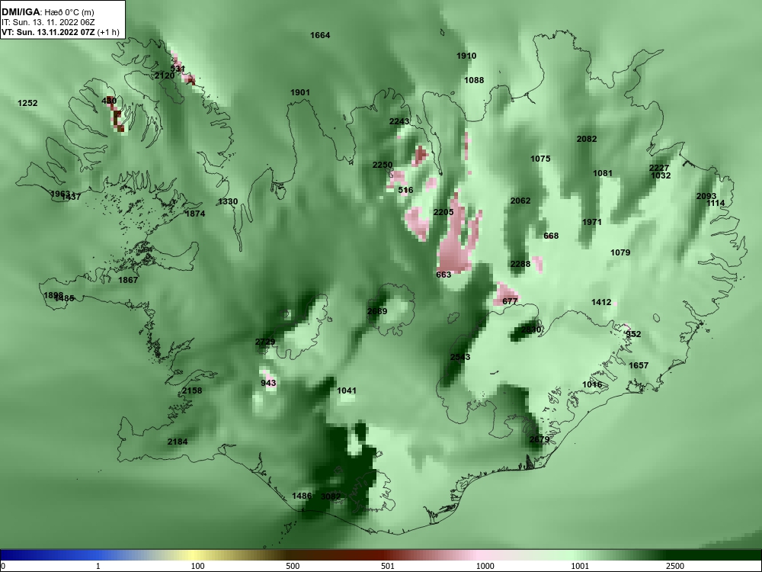Image resolution: width=762 pixels, height=572 pixels.
Task: Pick the map value 2205
Action: coord(443,212)
